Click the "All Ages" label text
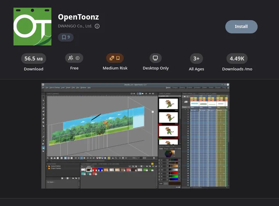This screenshot has height=206, width=279. pyautogui.click(x=197, y=69)
